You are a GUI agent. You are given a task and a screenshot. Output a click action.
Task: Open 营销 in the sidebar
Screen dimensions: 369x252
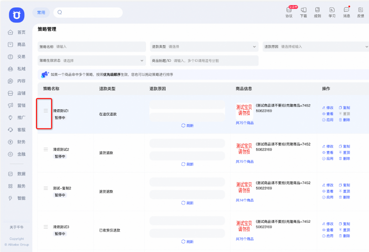point(16,106)
